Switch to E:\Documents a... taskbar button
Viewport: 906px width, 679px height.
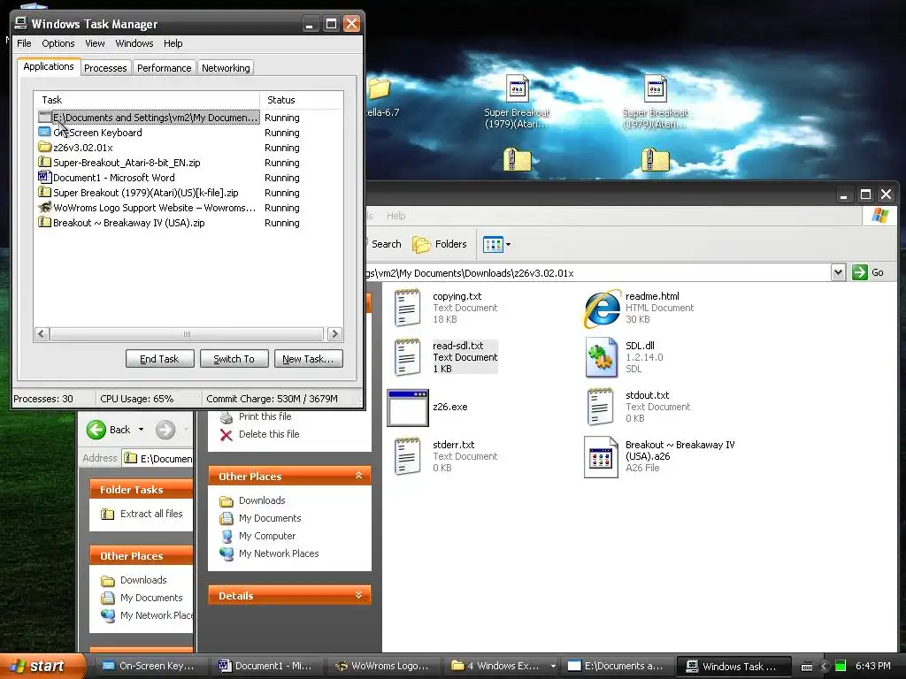[x=615, y=666]
